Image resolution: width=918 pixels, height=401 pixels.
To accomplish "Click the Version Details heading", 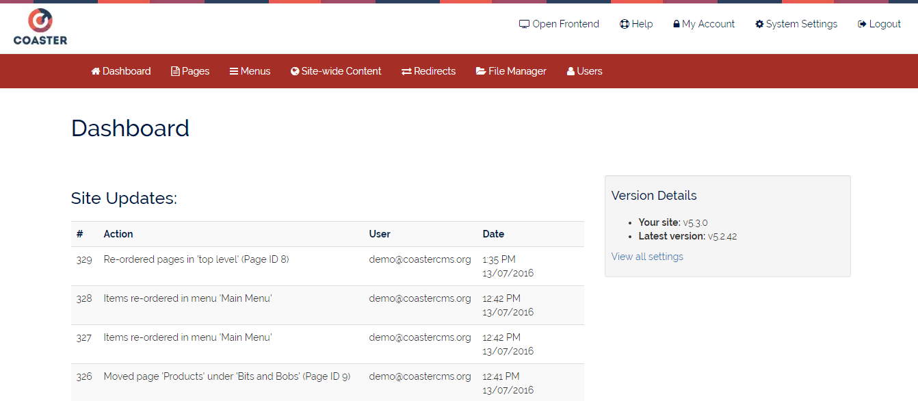I will [654, 196].
